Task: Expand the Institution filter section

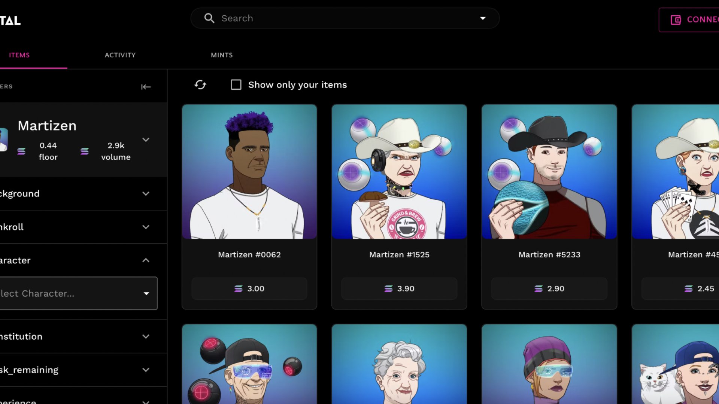Action: (83, 336)
